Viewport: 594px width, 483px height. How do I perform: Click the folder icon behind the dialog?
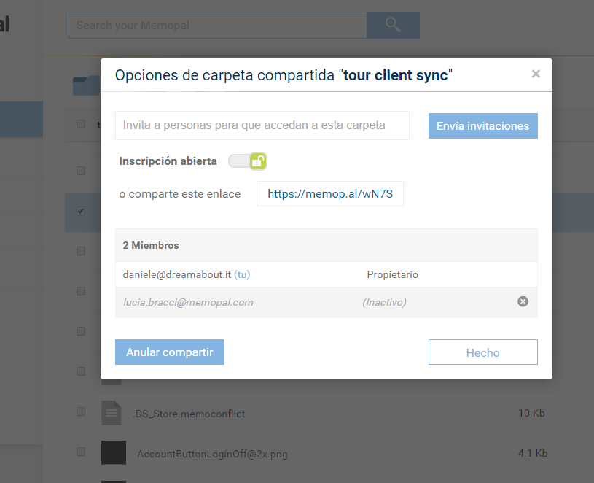[87, 85]
